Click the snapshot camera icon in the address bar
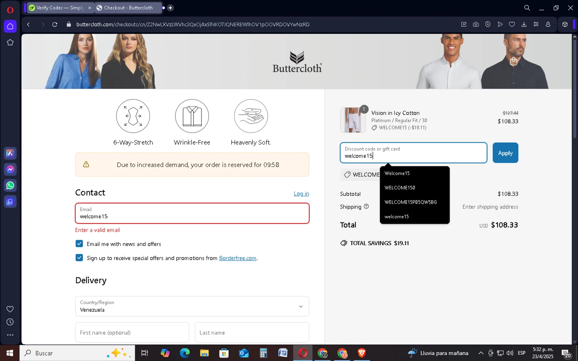This screenshot has height=361, width=578. click(x=476, y=24)
